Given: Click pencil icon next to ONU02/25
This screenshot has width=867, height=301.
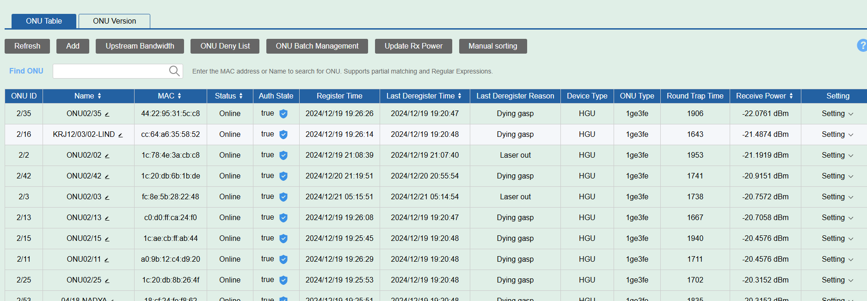Looking at the screenshot, I should point(107,281).
